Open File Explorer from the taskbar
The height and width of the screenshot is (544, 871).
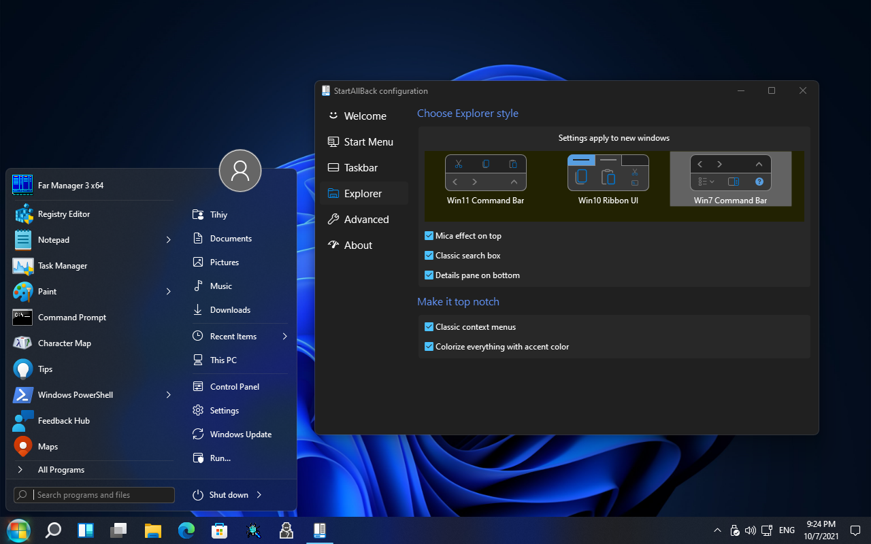point(153,530)
